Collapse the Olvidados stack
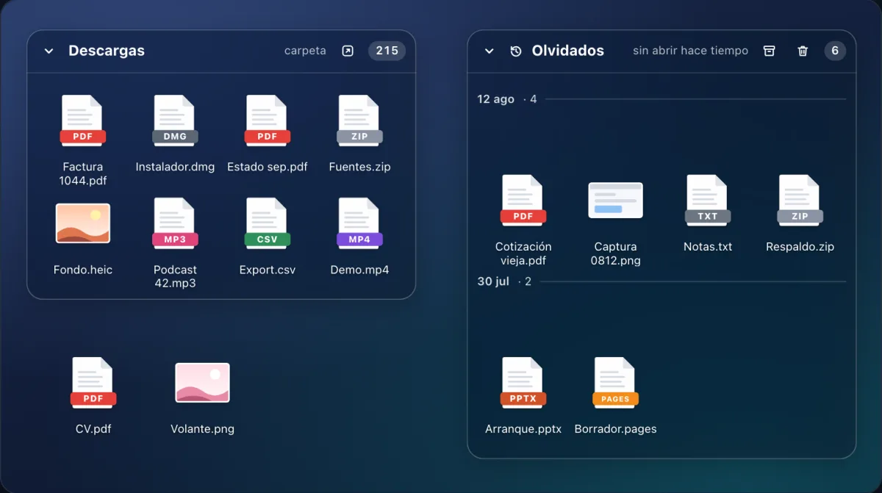The image size is (882, 493). point(489,51)
